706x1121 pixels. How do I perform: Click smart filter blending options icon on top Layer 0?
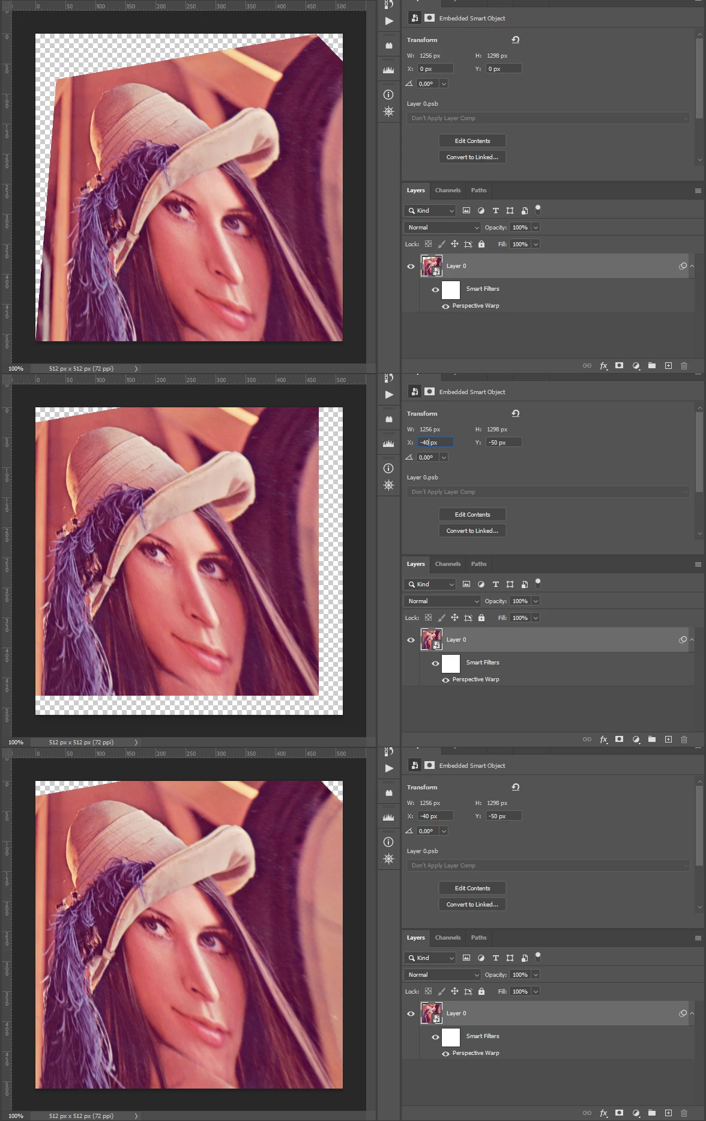tap(683, 266)
